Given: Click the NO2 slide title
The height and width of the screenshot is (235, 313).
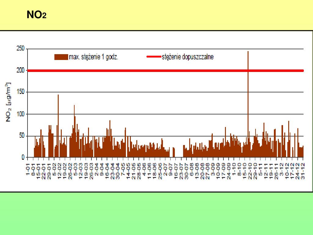Looking at the screenshot, I should 36,15.
